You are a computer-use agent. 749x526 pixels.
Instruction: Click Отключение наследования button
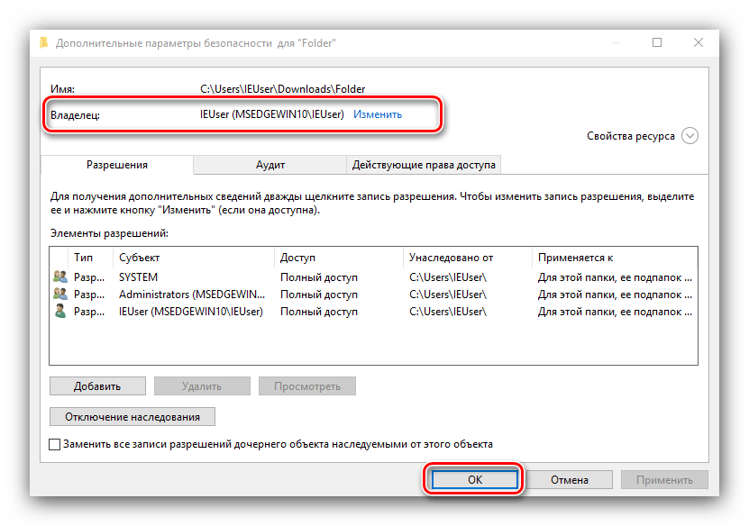[132, 417]
